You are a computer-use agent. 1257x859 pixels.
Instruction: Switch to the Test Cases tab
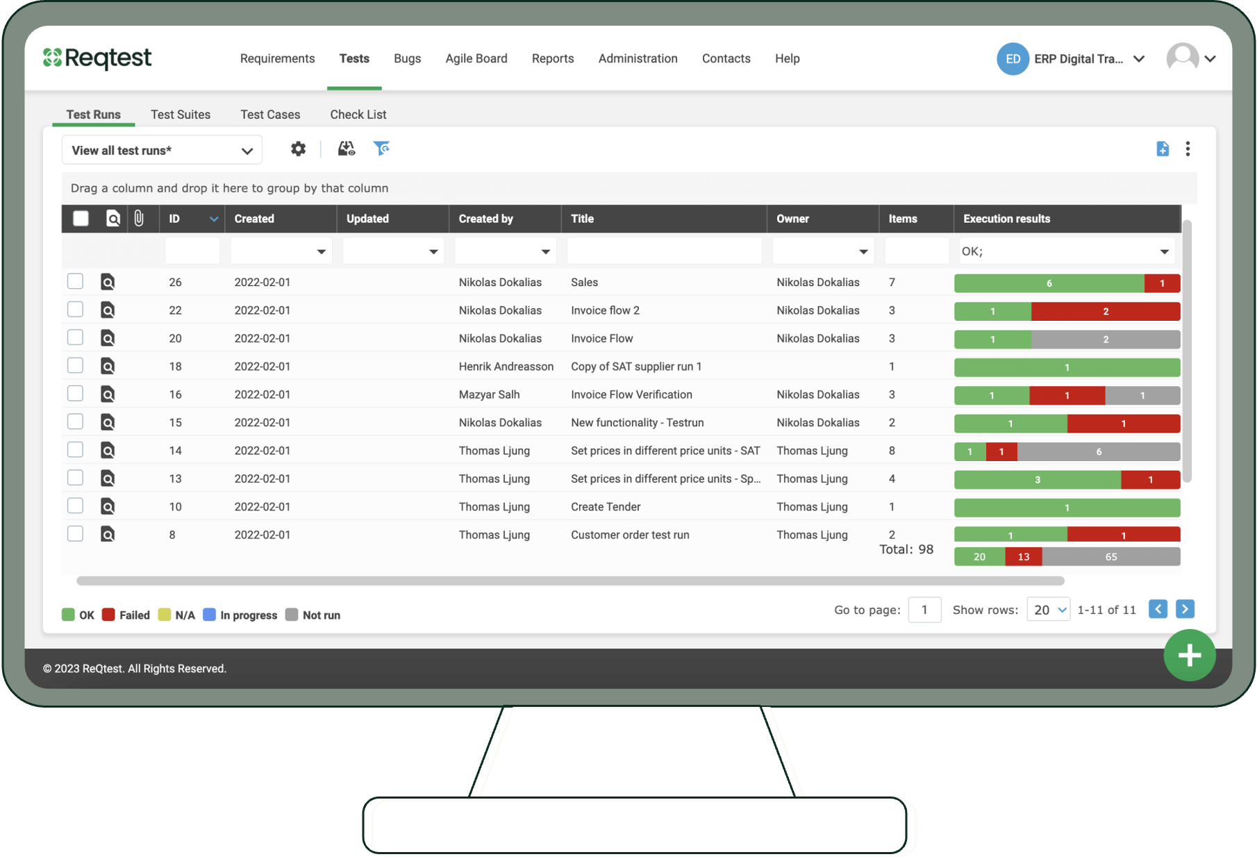tap(270, 115)
